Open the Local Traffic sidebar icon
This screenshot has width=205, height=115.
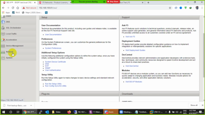[x=3, y=34]
